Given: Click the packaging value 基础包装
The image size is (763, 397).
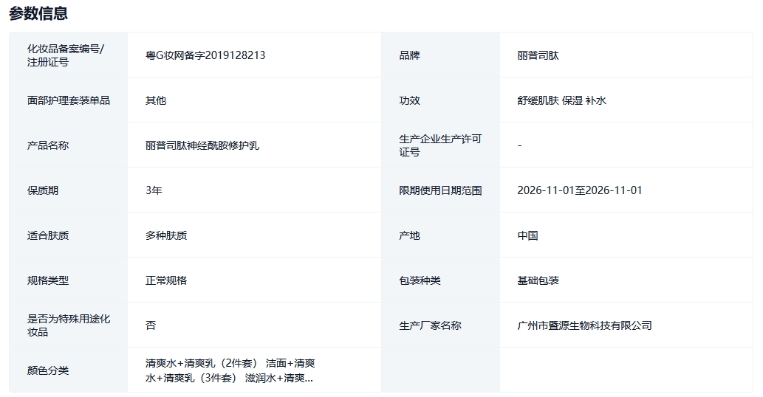Looking at the screenshot, I should point(538,280).
